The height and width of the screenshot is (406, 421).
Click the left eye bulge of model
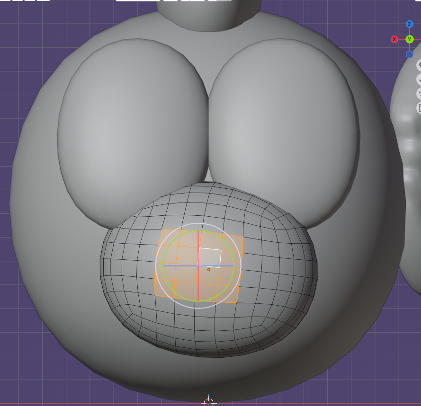[133, 128]
